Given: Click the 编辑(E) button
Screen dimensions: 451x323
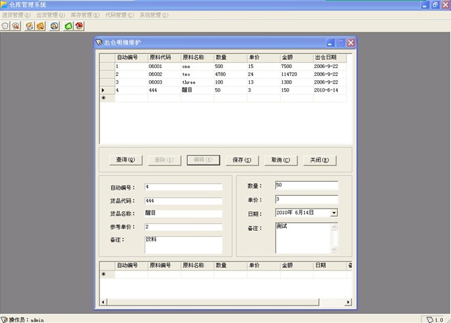Looking at the screenshot, I should pos(203,160).
